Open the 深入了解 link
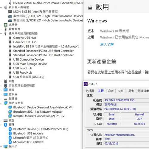 click(x=107, y=44)
